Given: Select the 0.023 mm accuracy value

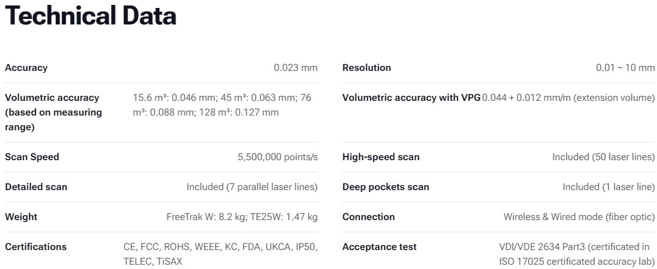Looking at the screenshot, I should tap(295, 68).
